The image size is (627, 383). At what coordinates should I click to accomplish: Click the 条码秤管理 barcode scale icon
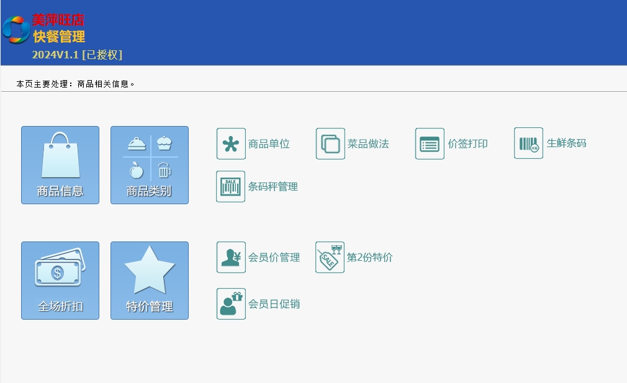click(x=231, y=186)
